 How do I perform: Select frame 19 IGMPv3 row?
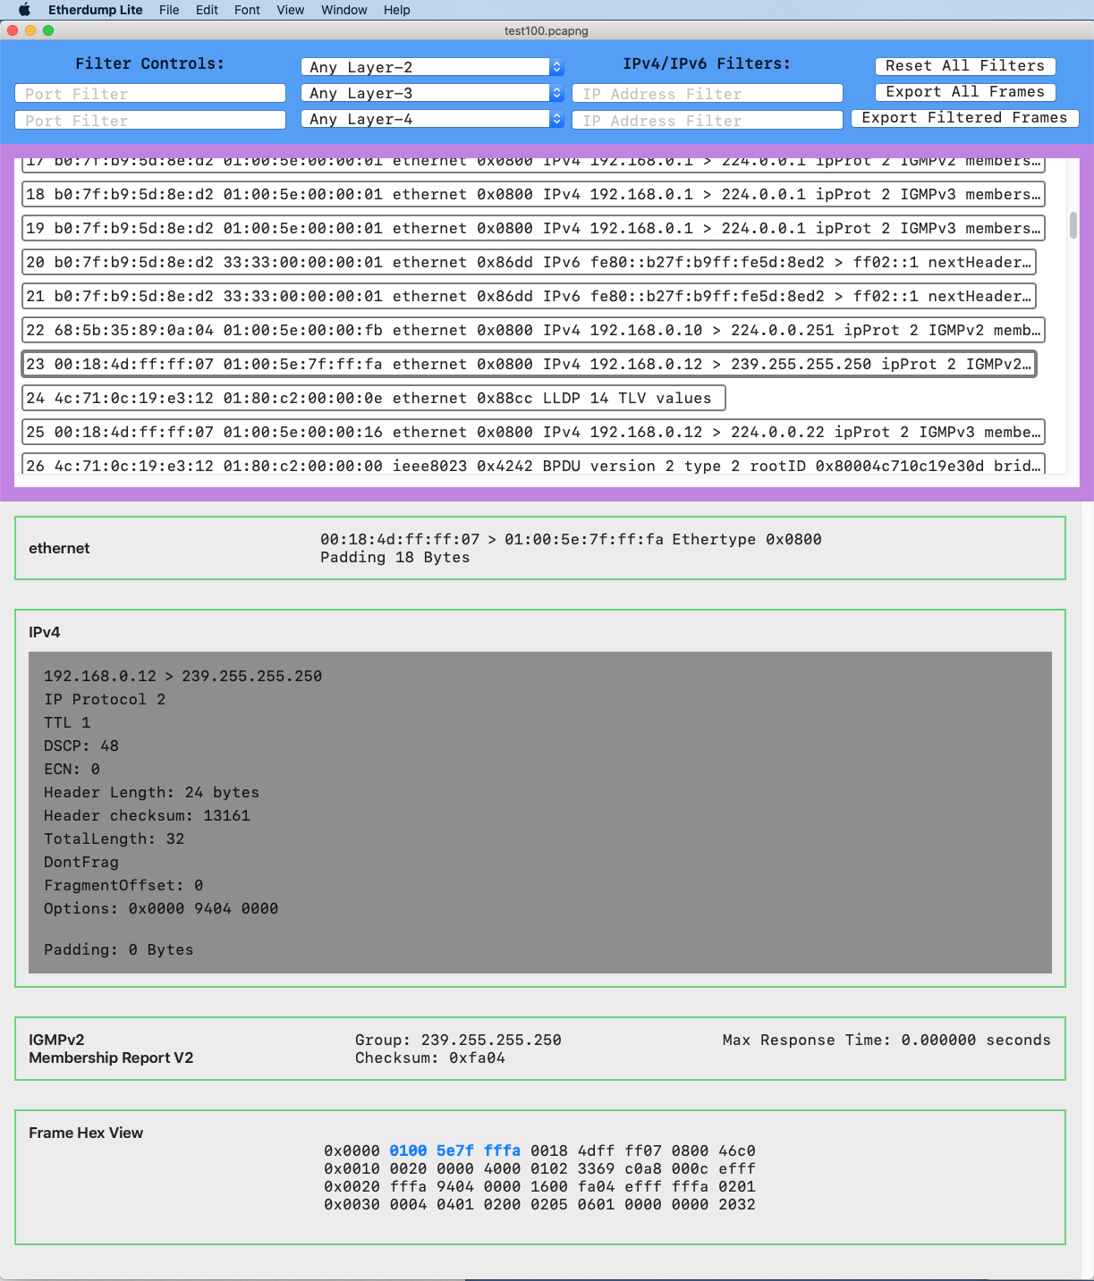[x=533, y=228]
